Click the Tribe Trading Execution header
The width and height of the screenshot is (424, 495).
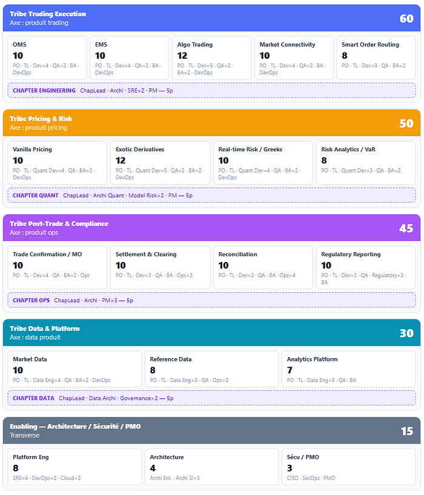pyautogui.click(x=211, y=18)
